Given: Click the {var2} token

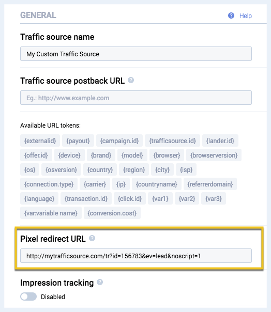Looking at the screenshot, I should 187,198.
